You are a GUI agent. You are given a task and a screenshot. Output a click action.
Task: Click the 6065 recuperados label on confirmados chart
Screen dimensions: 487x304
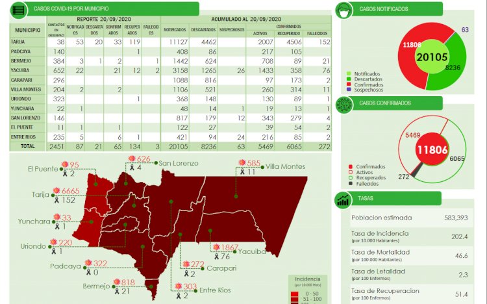point(457,159)
